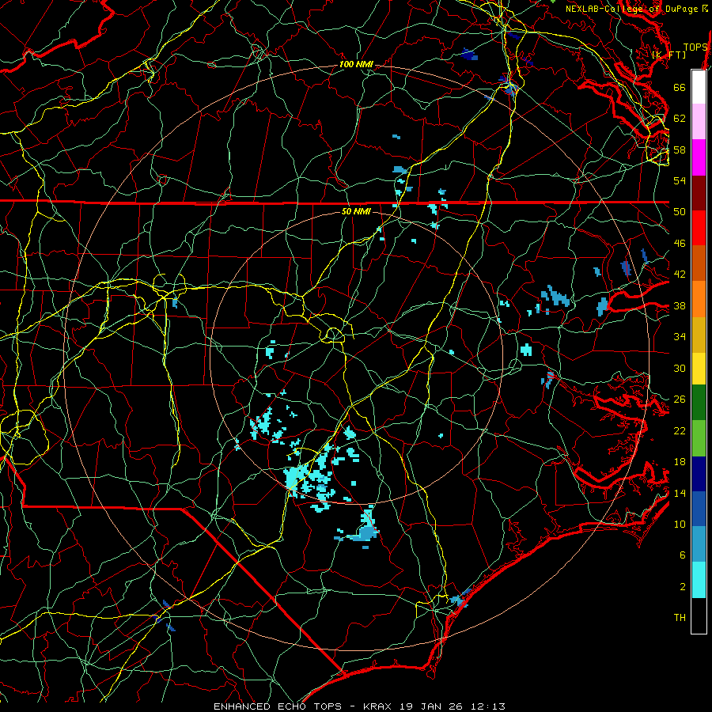The width and height of the screenshot is (712, 712).
Task: Click the 14 legend value
Action: [x=680, y=493]
